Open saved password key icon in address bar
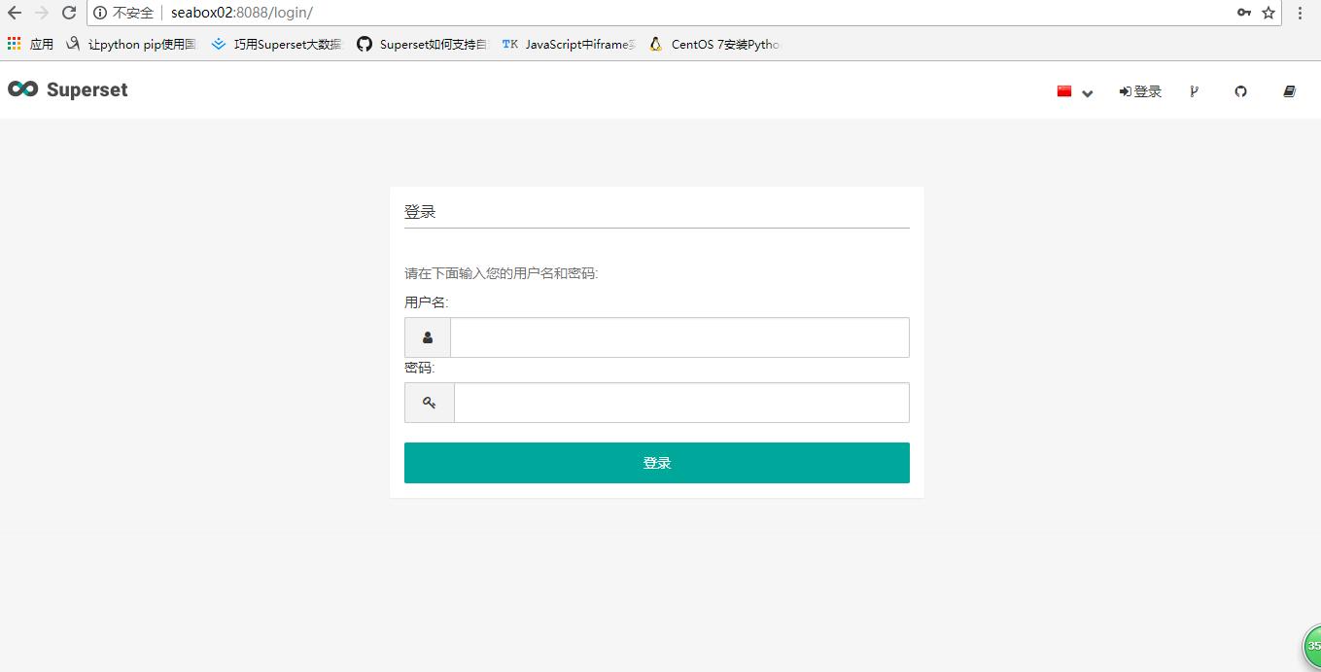 pyautogui.click(x=1243, y=13)
